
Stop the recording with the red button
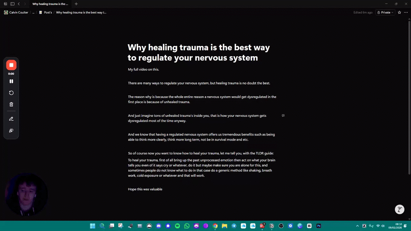point(11,65)
